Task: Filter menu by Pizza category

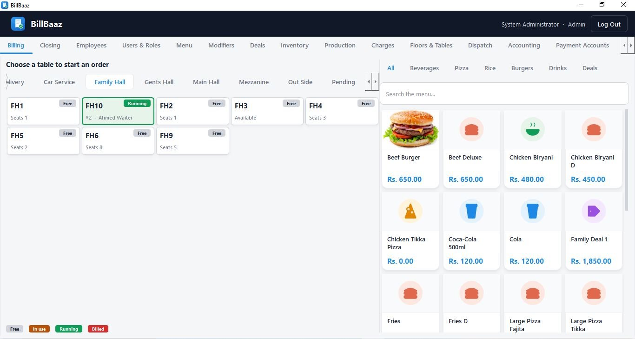Action: point(462,68)
